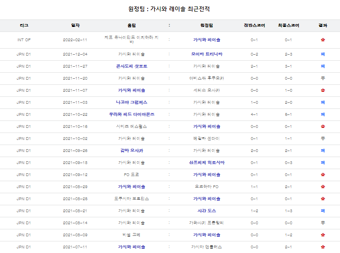Click the home team FC 도쿄
340x253 pixels.
(x=131, y=175)
